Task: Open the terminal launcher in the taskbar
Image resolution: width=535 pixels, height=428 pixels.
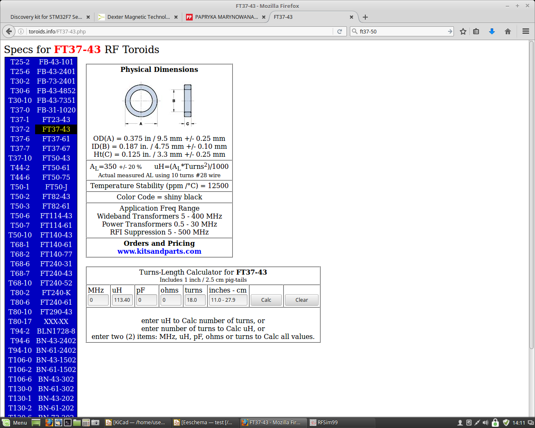Action: point(67,423)
